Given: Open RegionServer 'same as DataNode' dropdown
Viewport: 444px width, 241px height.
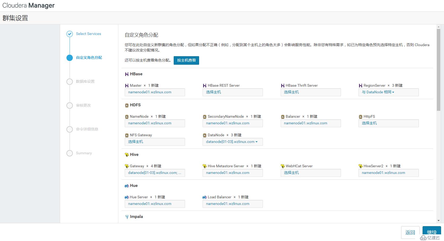Looking at the screenshot, I should (388, 92).
